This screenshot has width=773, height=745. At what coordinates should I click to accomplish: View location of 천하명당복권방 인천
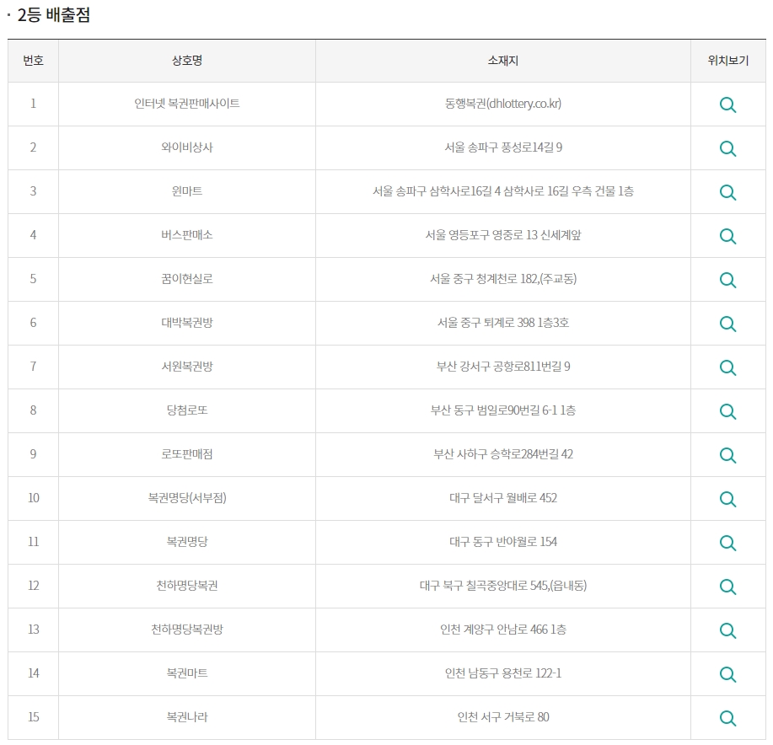point(727,630)
